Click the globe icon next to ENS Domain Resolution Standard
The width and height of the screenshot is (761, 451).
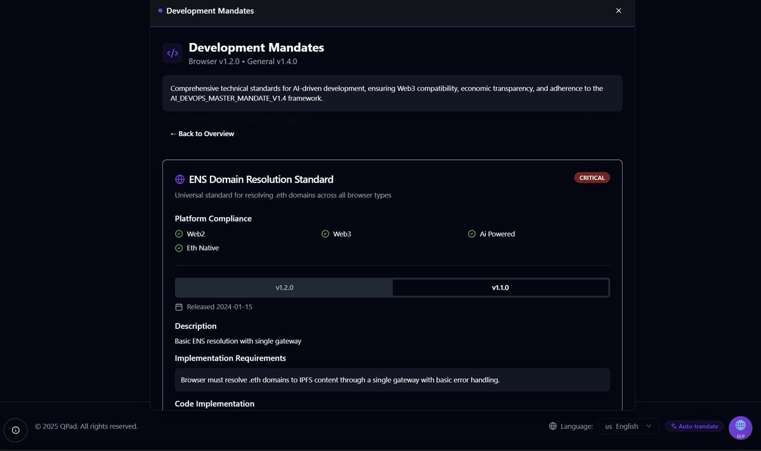tap(180, 179)
